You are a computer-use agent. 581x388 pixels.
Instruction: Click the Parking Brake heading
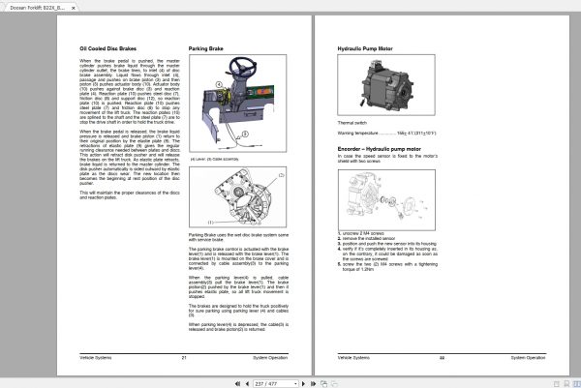205,48
